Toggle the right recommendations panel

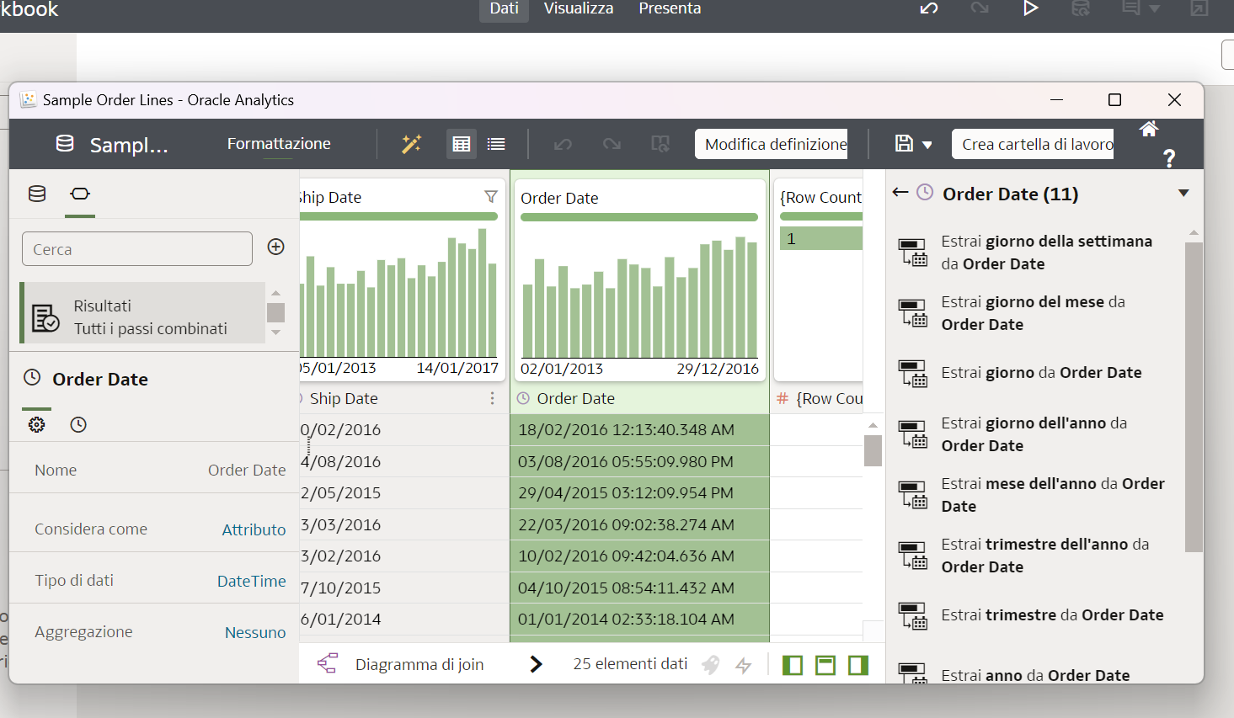pyautogui.click(x=858, y=665)
